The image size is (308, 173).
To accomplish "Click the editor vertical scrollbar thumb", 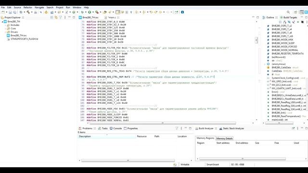I will tap(257, 40).
